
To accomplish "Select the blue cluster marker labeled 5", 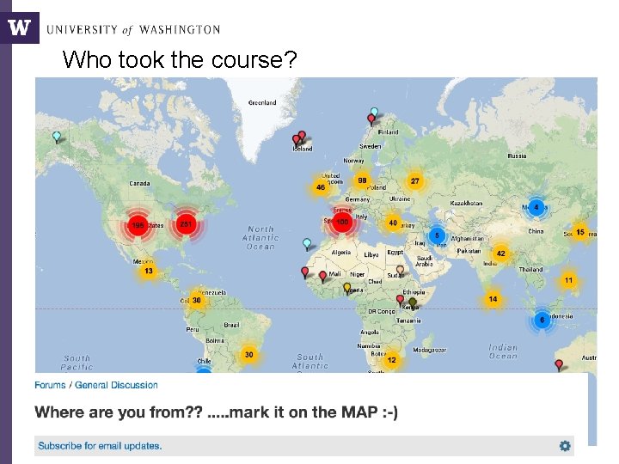I will click(x=437, y=235).
